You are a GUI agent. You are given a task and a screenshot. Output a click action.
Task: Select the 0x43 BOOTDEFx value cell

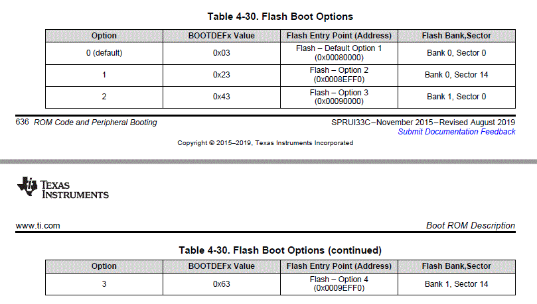point(221,97)
